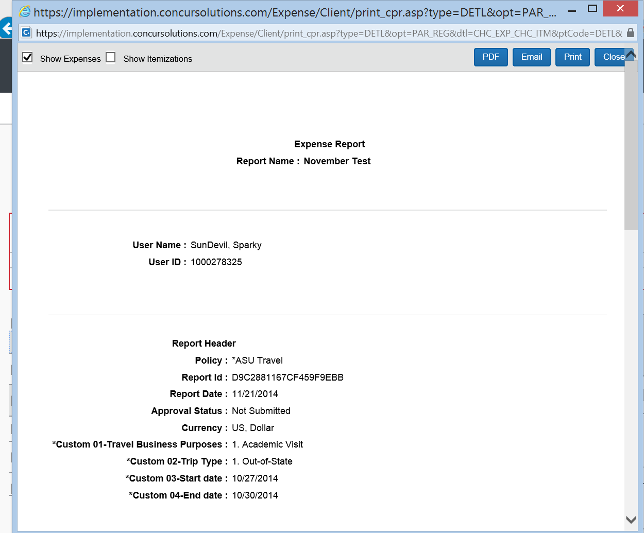644x533 pixels.
Task: Click the vertical scrollbar thumb
Action: point(631,145)
